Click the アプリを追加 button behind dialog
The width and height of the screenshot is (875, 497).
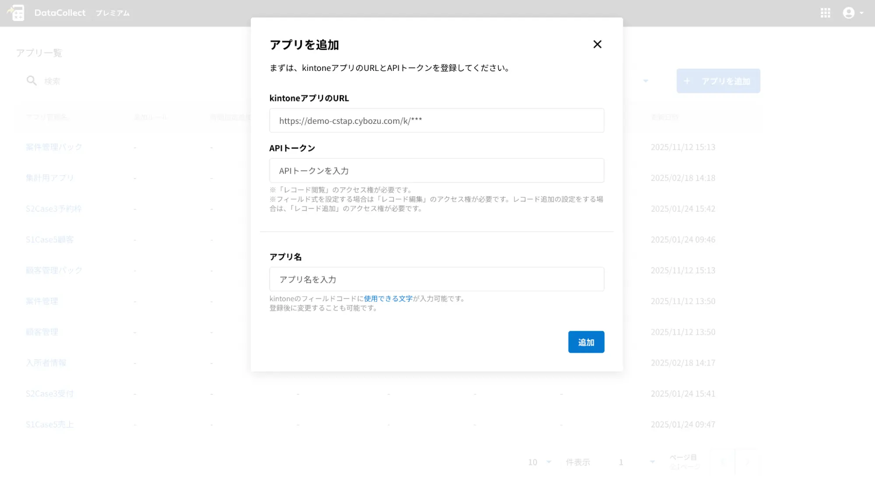pyautogui.click(x=718, y=81)
